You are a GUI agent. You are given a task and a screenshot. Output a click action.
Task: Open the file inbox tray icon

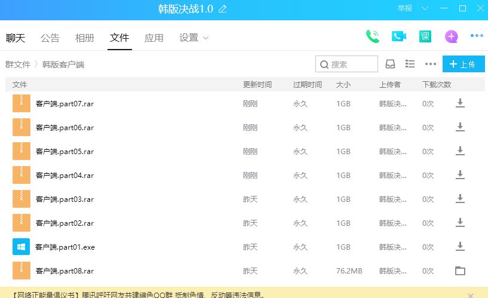click(x=390, y=64)
